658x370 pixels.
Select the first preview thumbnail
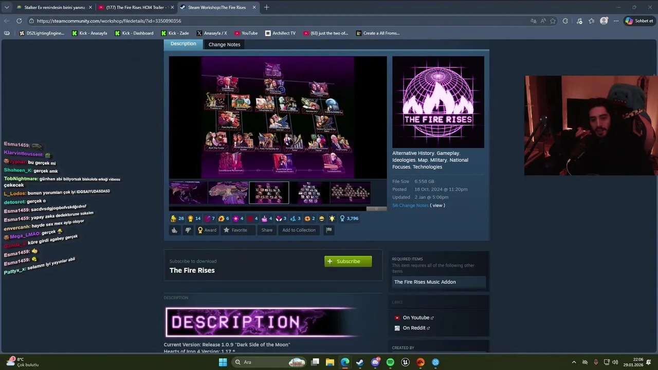point(188,193)
